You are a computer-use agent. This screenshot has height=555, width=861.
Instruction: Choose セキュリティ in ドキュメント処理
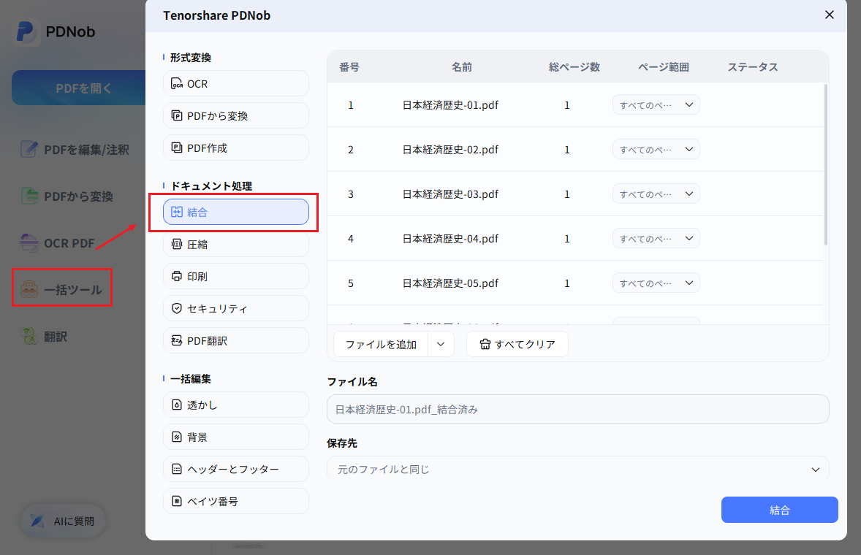click(235, 308)
